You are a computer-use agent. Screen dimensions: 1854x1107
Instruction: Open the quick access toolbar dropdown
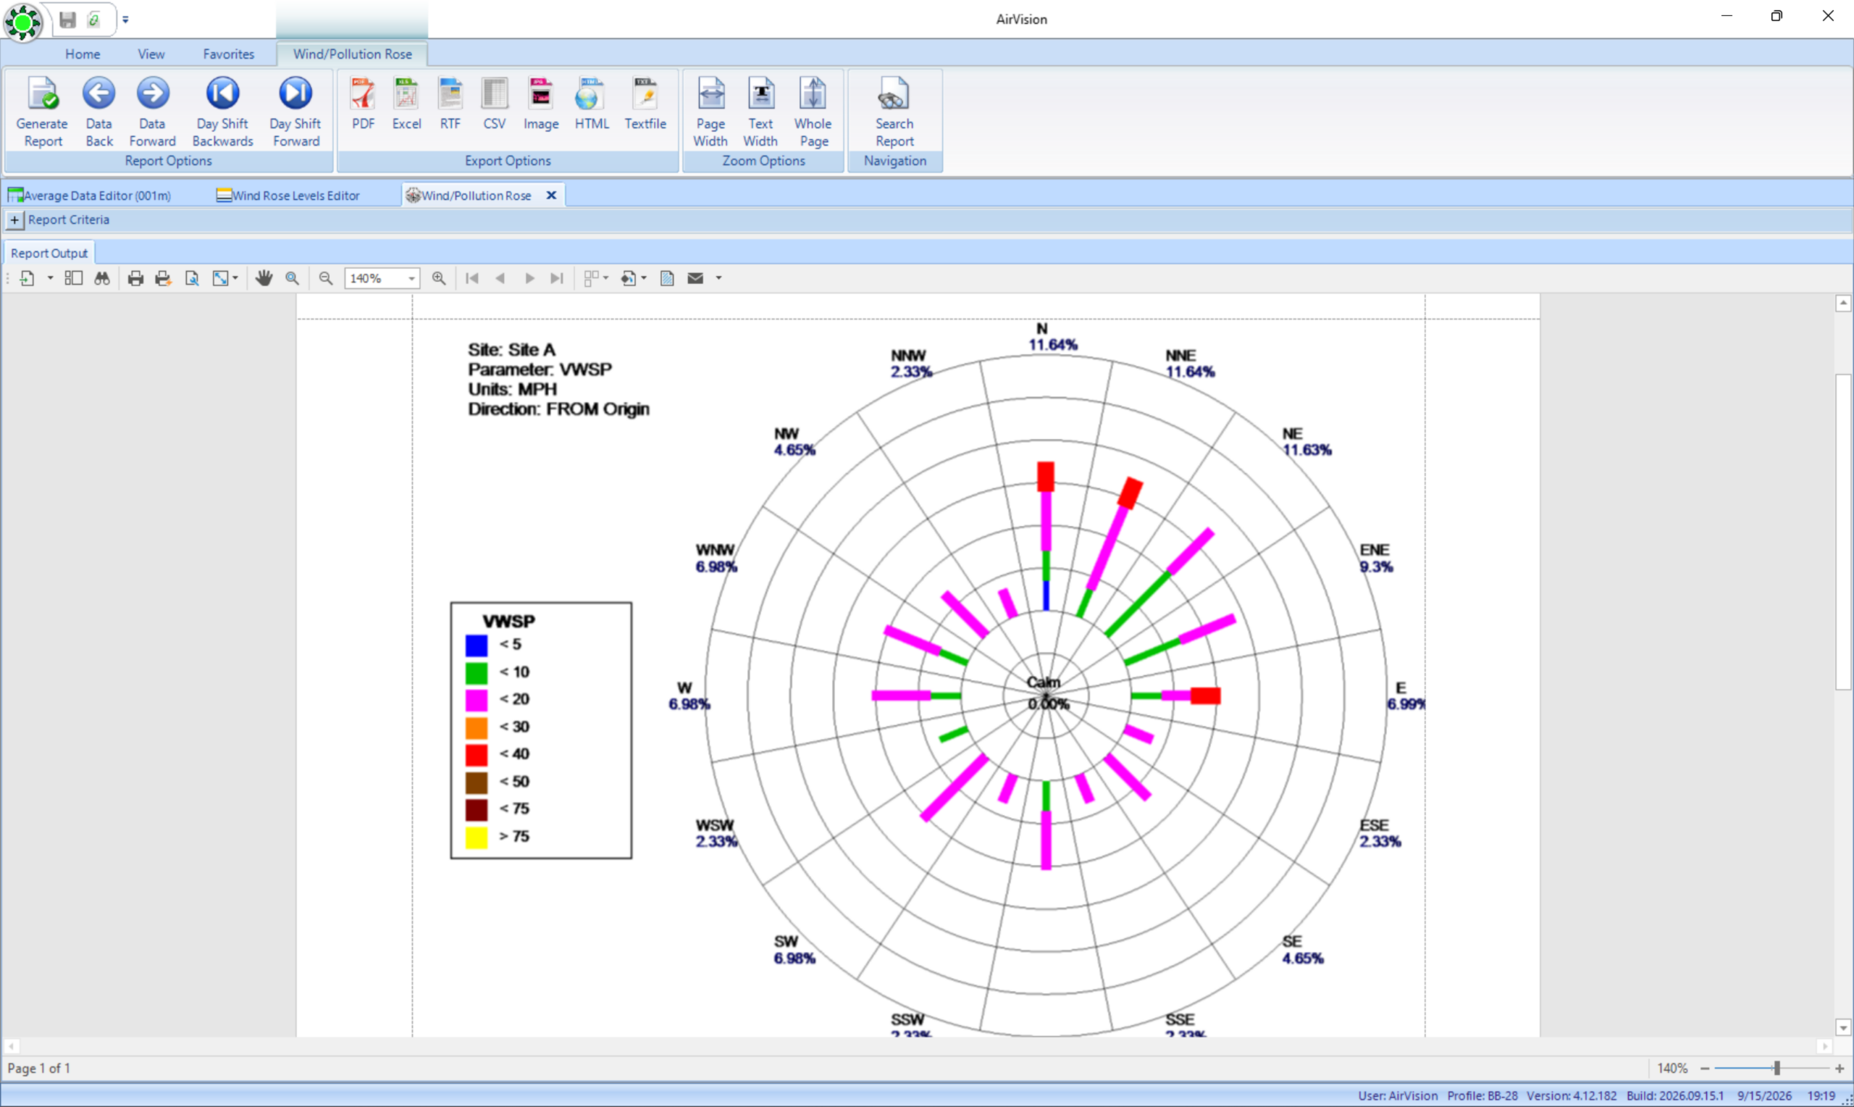pyautogui.click(x=125, y=20)
